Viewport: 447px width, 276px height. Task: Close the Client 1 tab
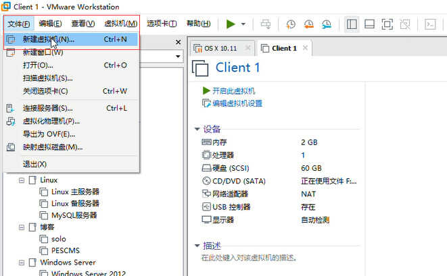(305, 48)
